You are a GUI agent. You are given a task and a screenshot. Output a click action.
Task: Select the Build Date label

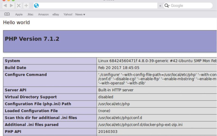(15, 68)
